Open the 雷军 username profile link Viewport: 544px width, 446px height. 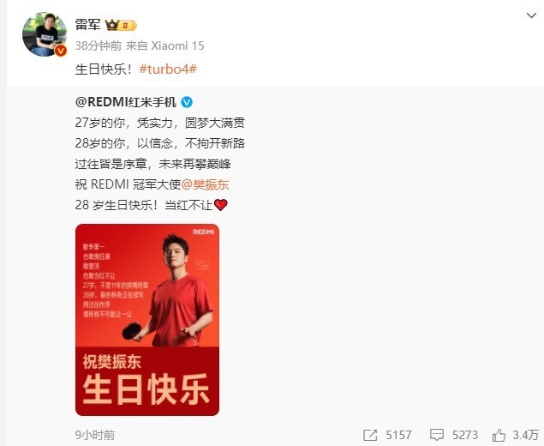[87, 25]
